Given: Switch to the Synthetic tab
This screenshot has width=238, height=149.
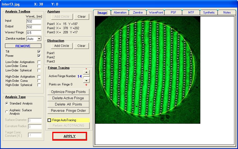Looking at the screenshot, I should 209,13.
